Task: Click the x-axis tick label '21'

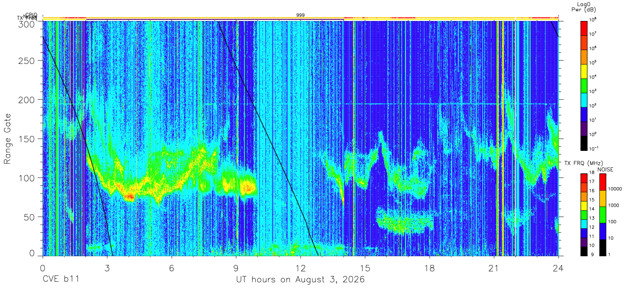Action: [x=494, y=268]
